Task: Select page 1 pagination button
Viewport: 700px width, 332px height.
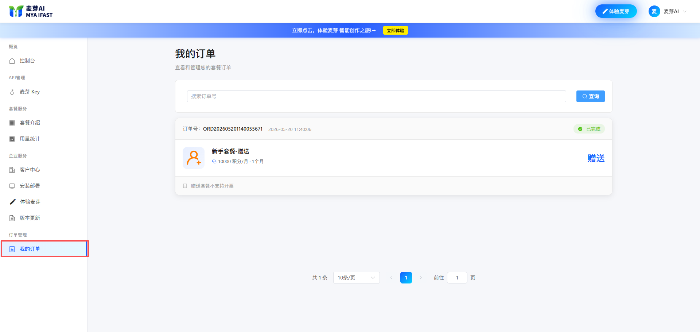Action: tap(406, 278)
